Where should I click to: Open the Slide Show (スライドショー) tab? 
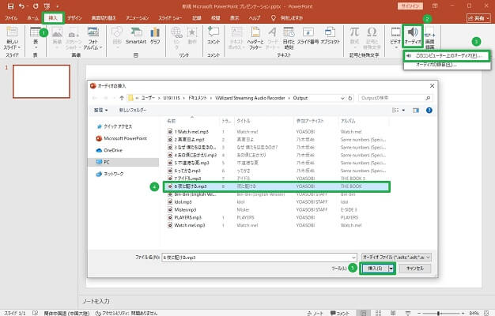coord(170,18)
